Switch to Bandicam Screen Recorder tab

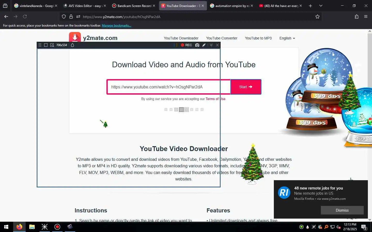[x=134, y=6]
